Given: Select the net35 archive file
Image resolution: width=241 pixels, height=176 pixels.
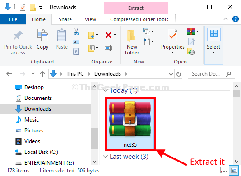Looking at the screenshot, I should click(130, 124).
